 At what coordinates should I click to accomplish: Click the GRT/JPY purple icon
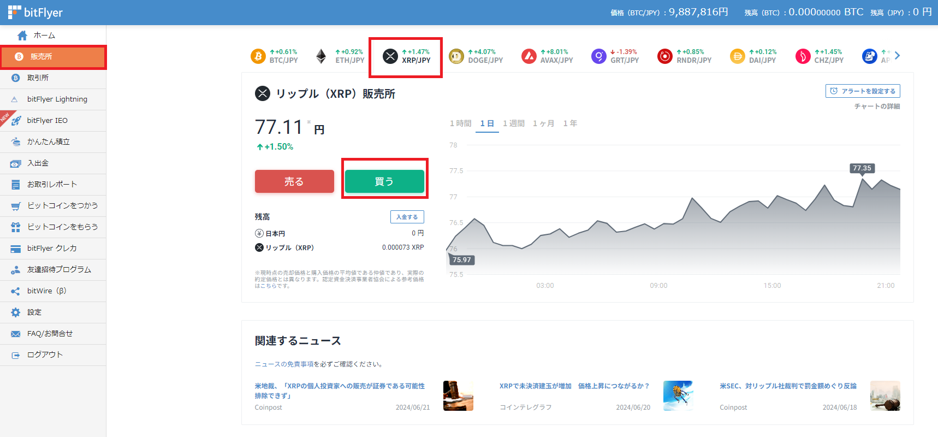599,56
